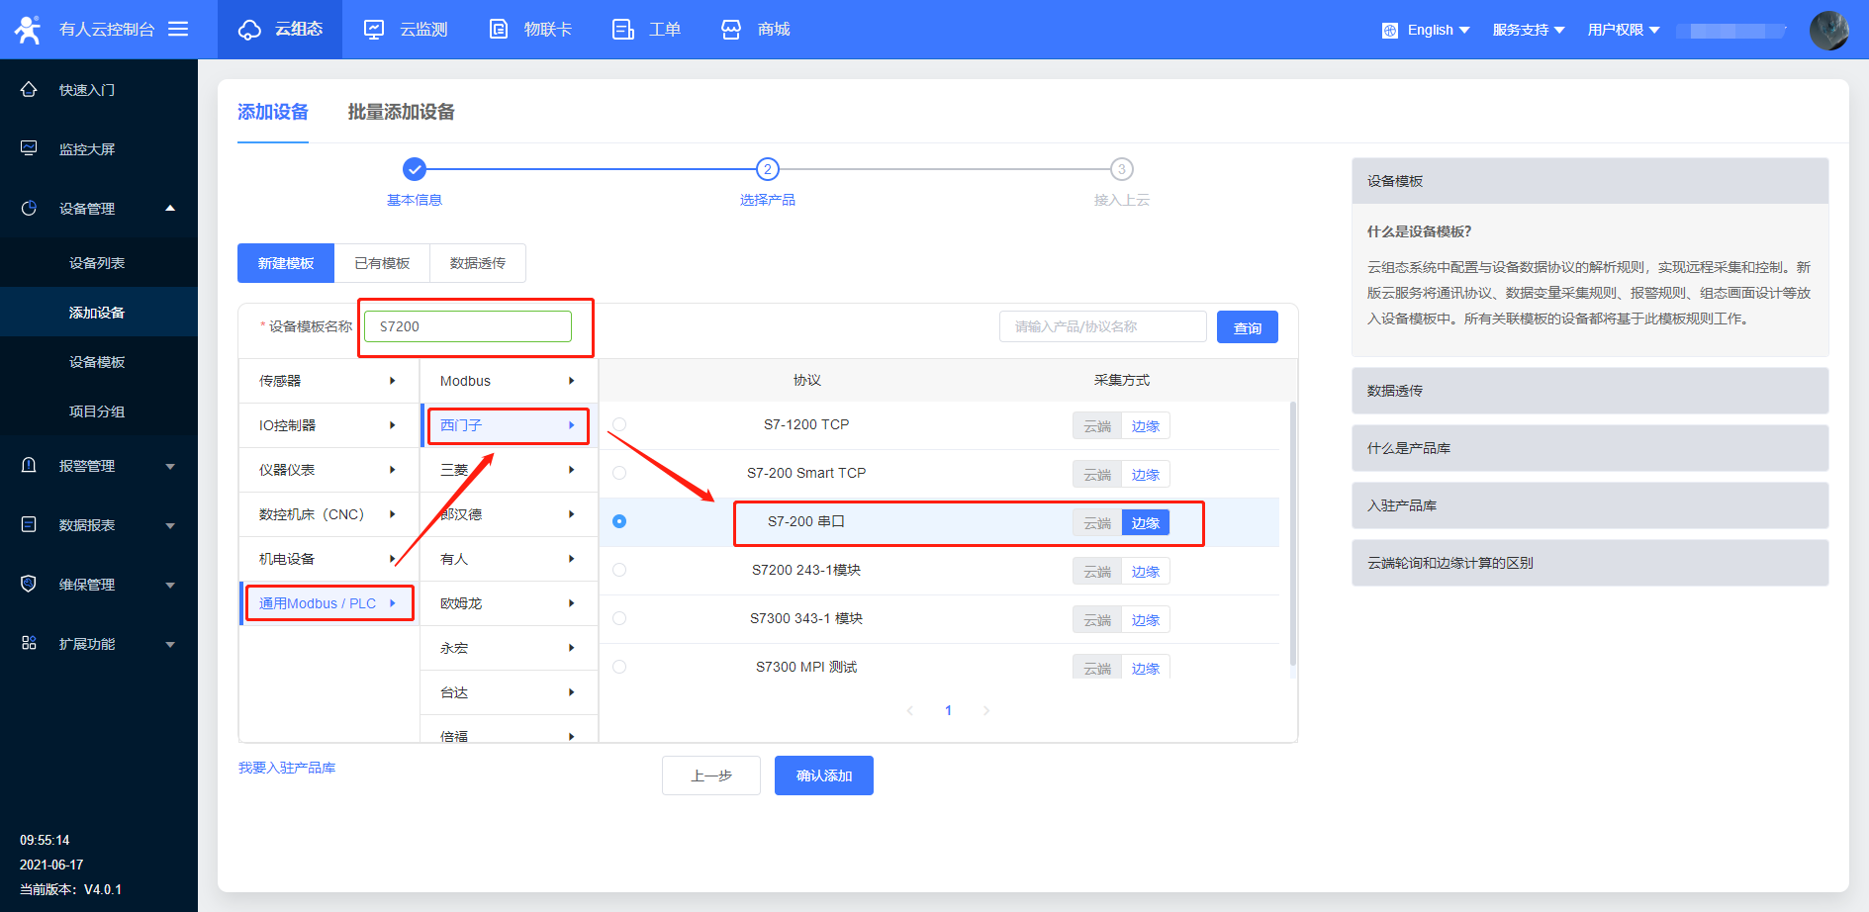Expand the 报警管理 sidebar section
This screenshot has width=1869, height=912.
click(x=99, y=466)
